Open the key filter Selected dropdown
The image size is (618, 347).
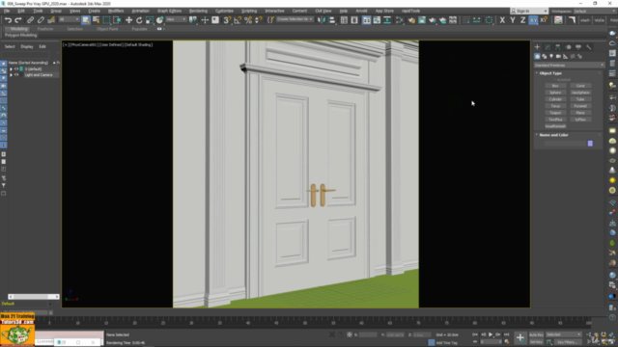point(563,334)
